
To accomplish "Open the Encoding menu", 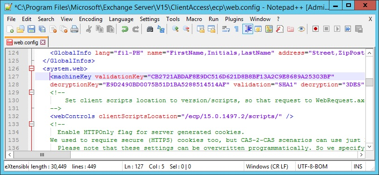I will (x=91, y=19).
